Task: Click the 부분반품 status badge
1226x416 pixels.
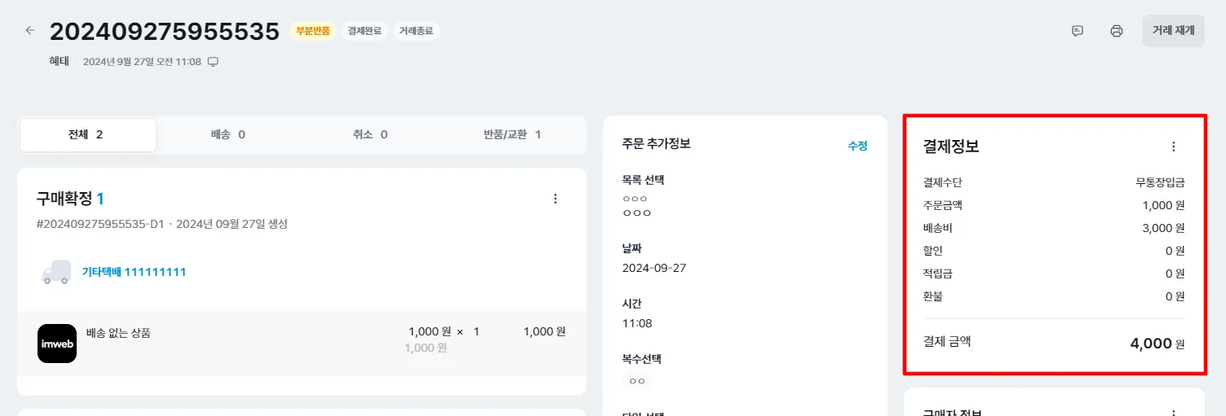Action: click(x=312, y=31)
